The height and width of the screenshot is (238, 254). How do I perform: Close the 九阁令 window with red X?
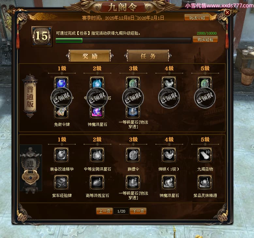tap(227, 12)
